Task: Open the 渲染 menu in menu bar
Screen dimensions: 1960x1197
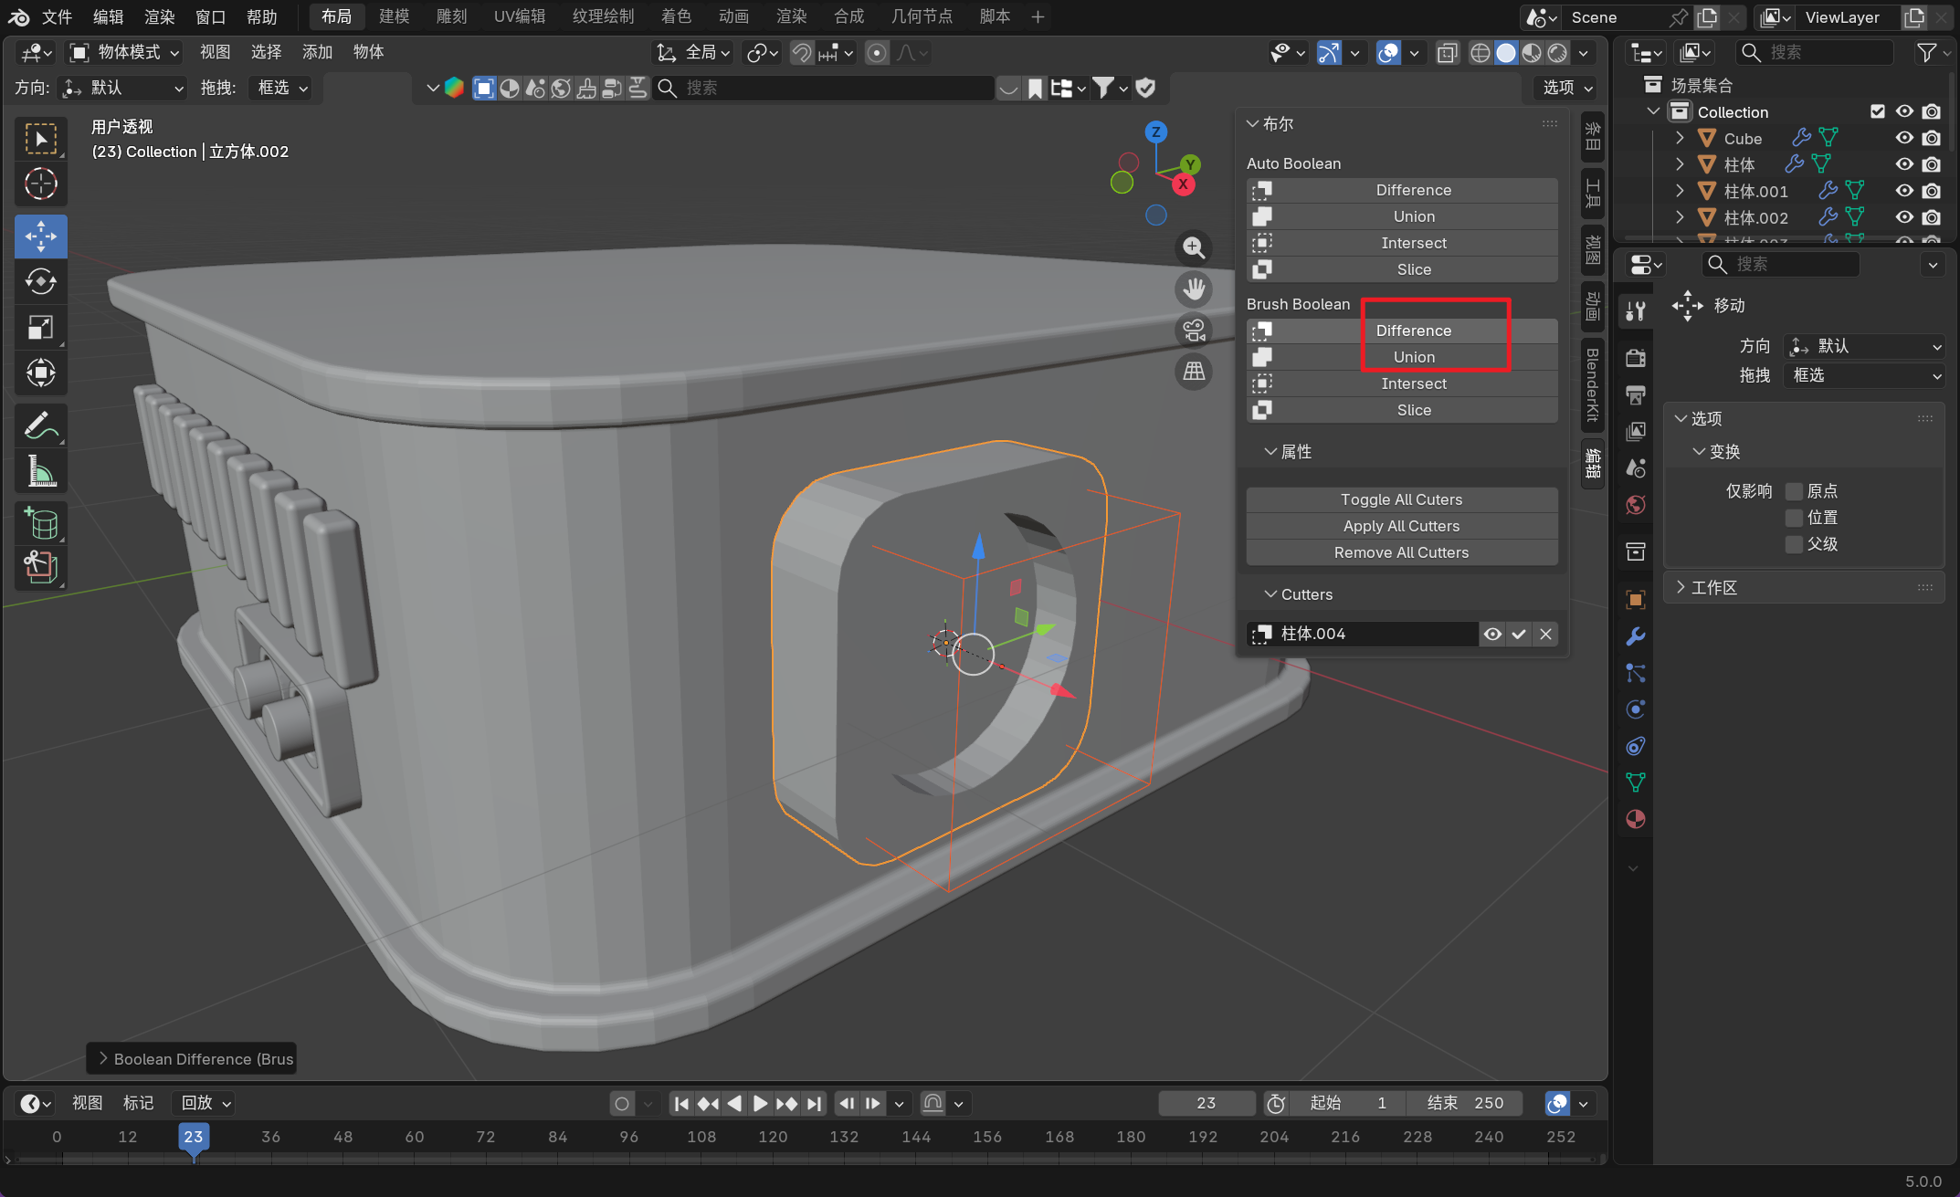Action: [x=159, y=16]
